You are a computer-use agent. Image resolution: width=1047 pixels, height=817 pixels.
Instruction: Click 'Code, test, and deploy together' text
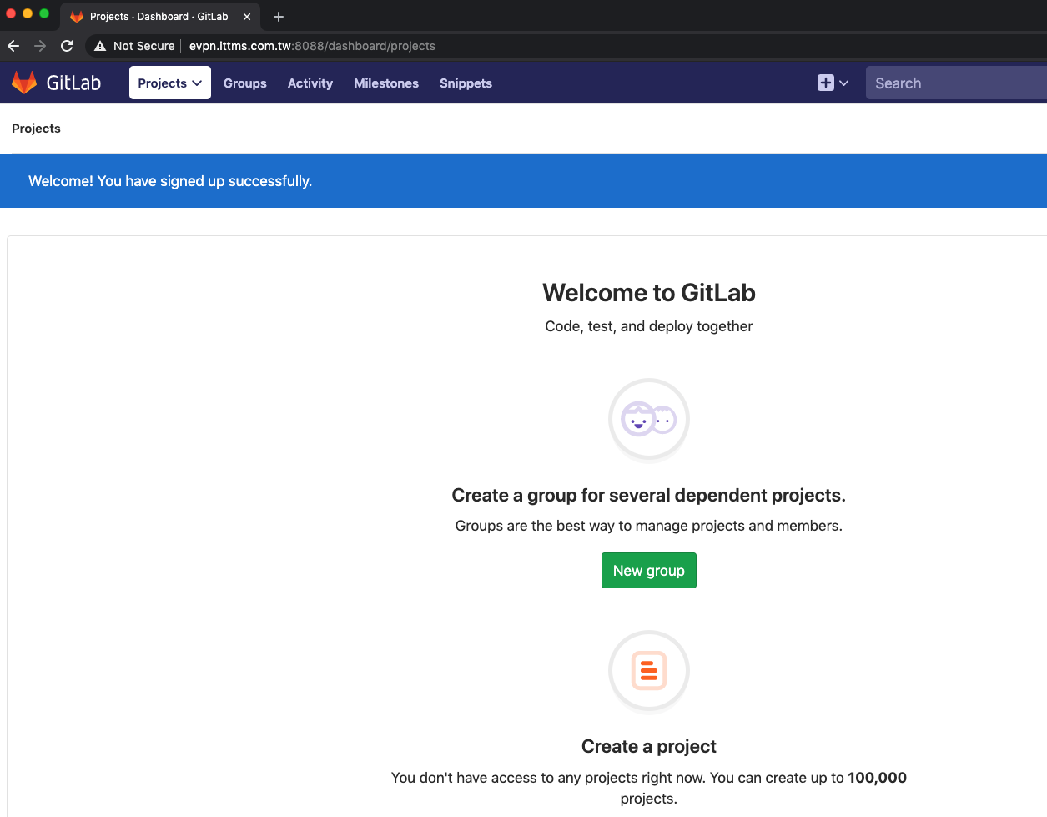coord(649,326)
